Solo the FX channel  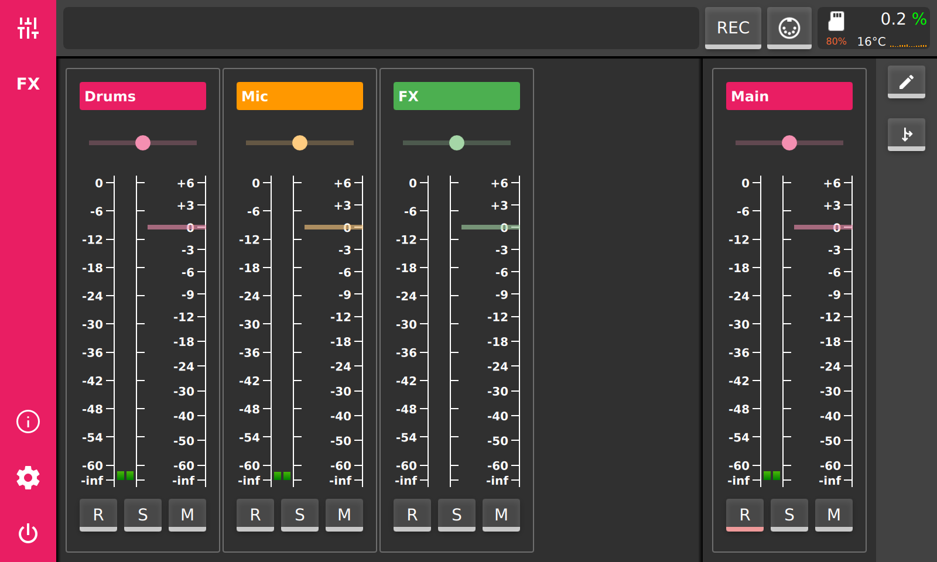(x=457, y=515)
